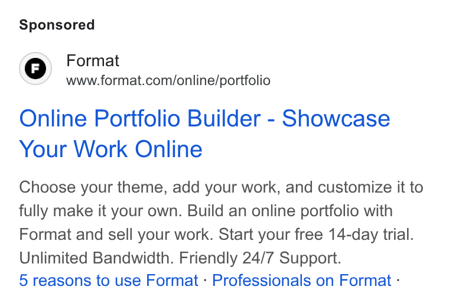Select the Your Work Online headline line
The image size is (449, 306).
(x=111, y=149)
